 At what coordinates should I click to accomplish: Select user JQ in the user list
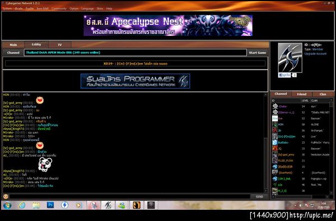click(x=301, y=149)
